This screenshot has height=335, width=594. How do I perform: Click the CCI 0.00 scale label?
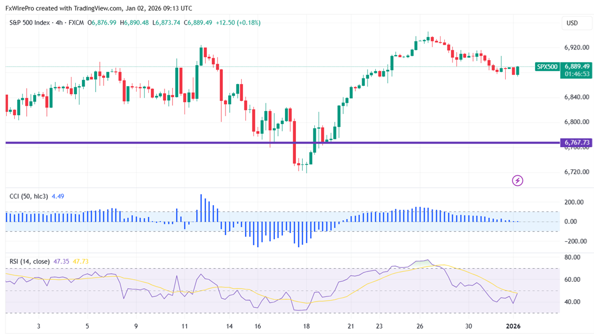point(570,222)
